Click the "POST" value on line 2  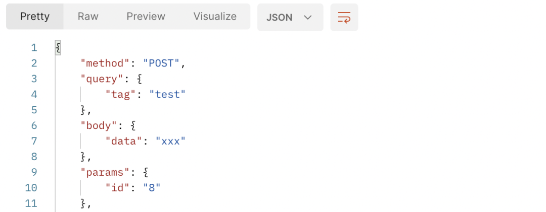pyautogui.click(x=161, y=63)
